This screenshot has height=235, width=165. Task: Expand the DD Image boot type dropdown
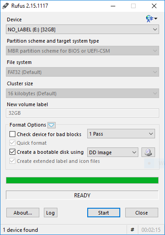(113, 152)
